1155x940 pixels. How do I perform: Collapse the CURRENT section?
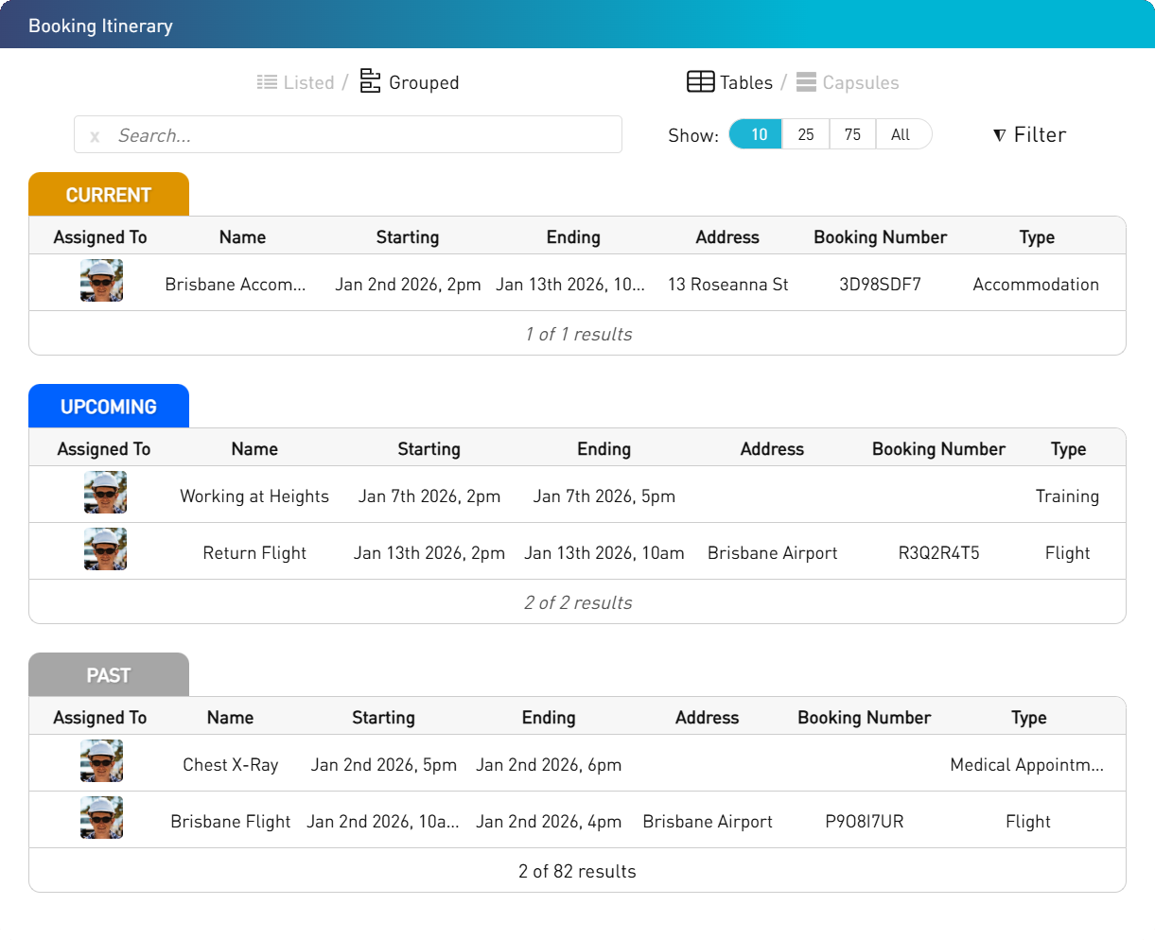point(108,195)
